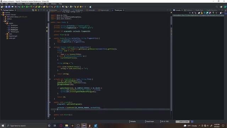Click the Task View icon on taskbar

point(55,126)
